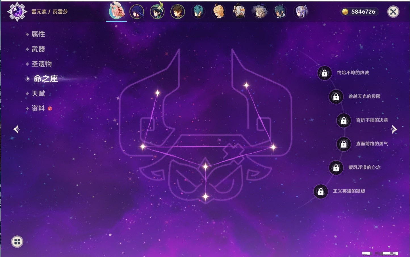Click the gold Mora coin icon

click(x=345, y=12)
